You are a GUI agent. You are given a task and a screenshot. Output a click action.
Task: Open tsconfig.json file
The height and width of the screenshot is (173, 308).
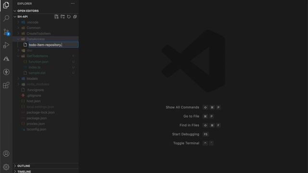tap(46, 129)
